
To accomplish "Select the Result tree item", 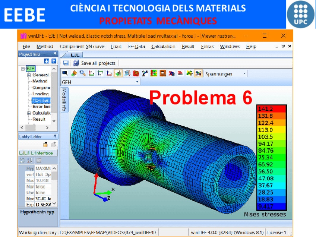I will coord(39,119).
